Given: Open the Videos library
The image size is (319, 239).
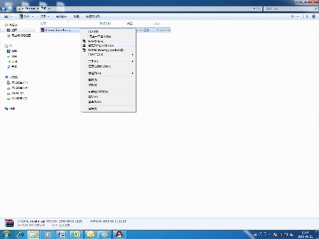Looking at the screenshot, I should 12,51.
